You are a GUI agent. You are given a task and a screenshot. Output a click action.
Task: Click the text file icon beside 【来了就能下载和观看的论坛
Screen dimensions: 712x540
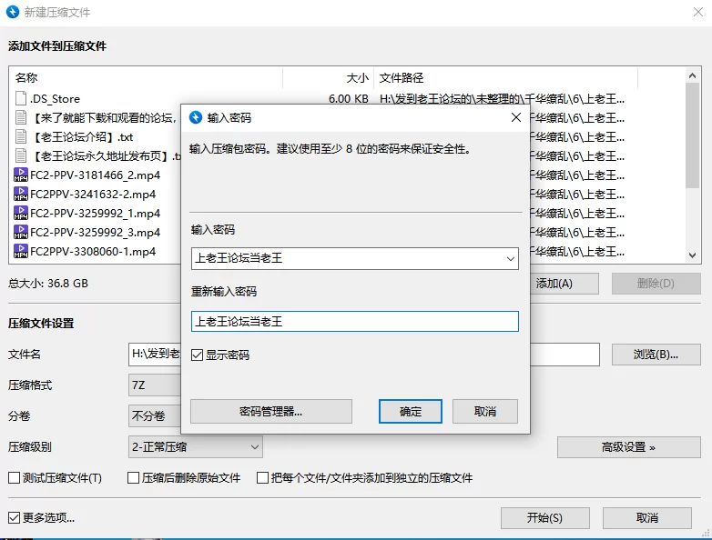[21, 117]
